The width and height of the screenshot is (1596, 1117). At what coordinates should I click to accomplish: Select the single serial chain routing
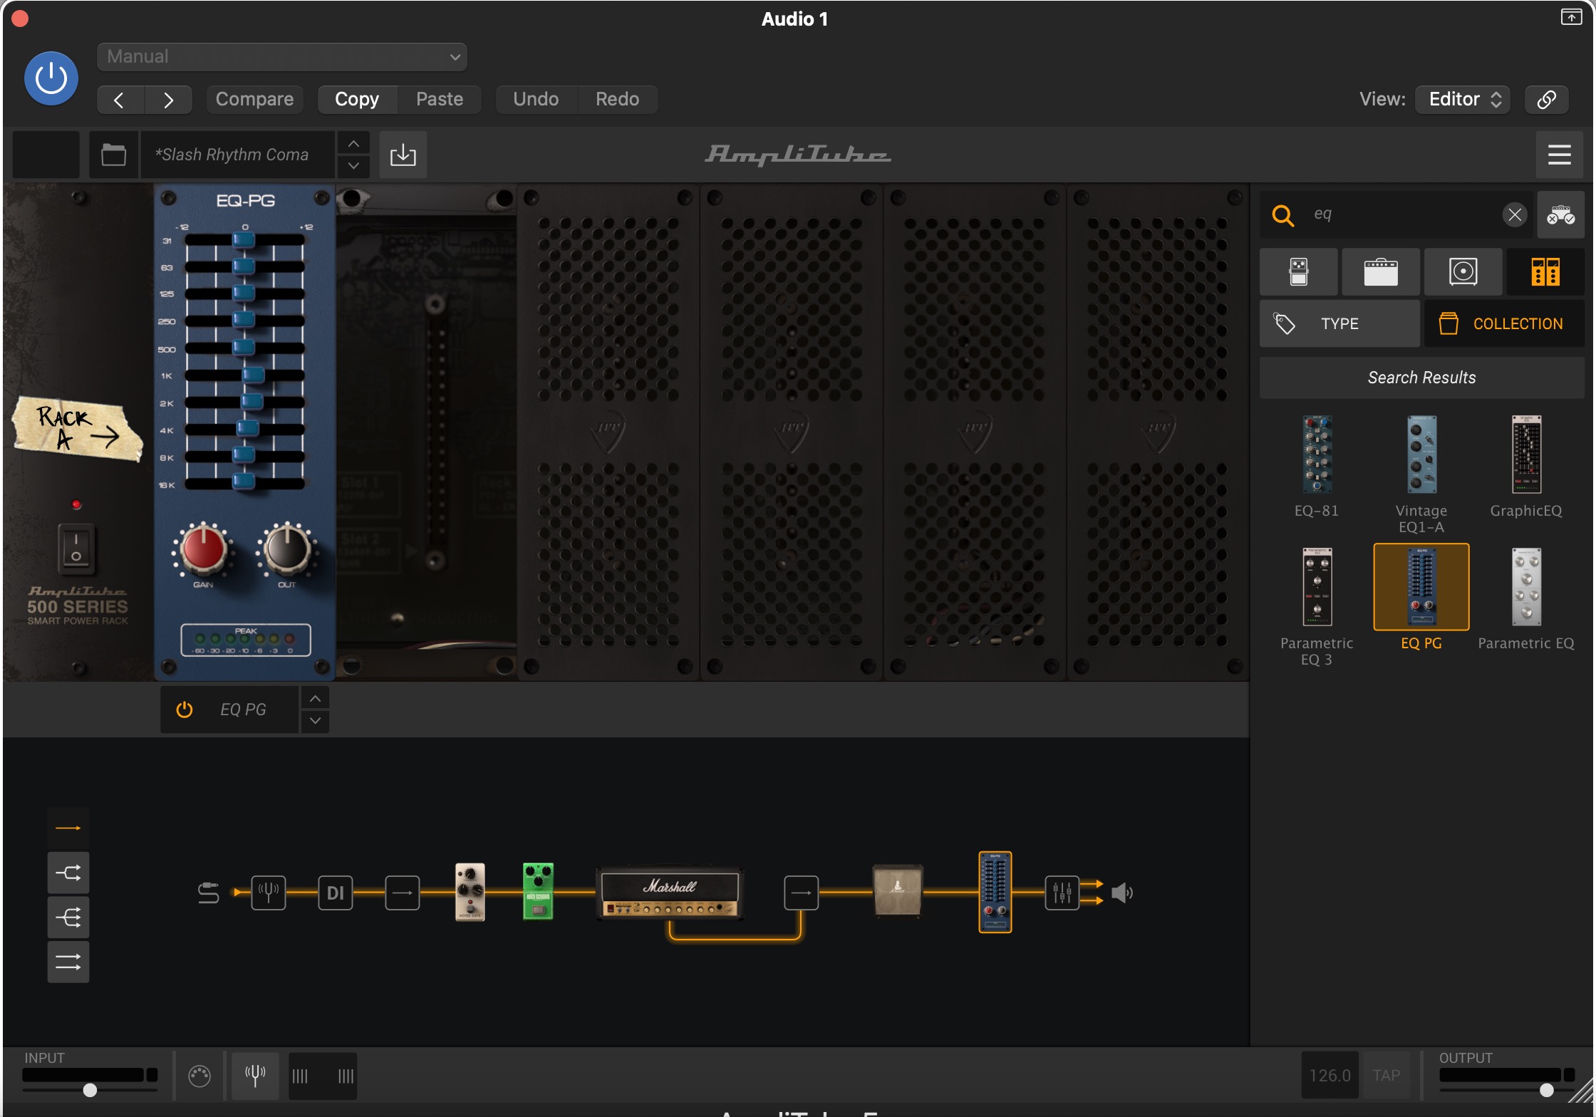click(x=68, y=828)
